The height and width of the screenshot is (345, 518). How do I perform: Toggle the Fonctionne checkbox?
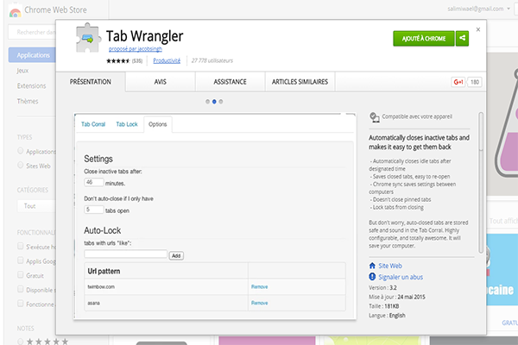coord(21,303)
